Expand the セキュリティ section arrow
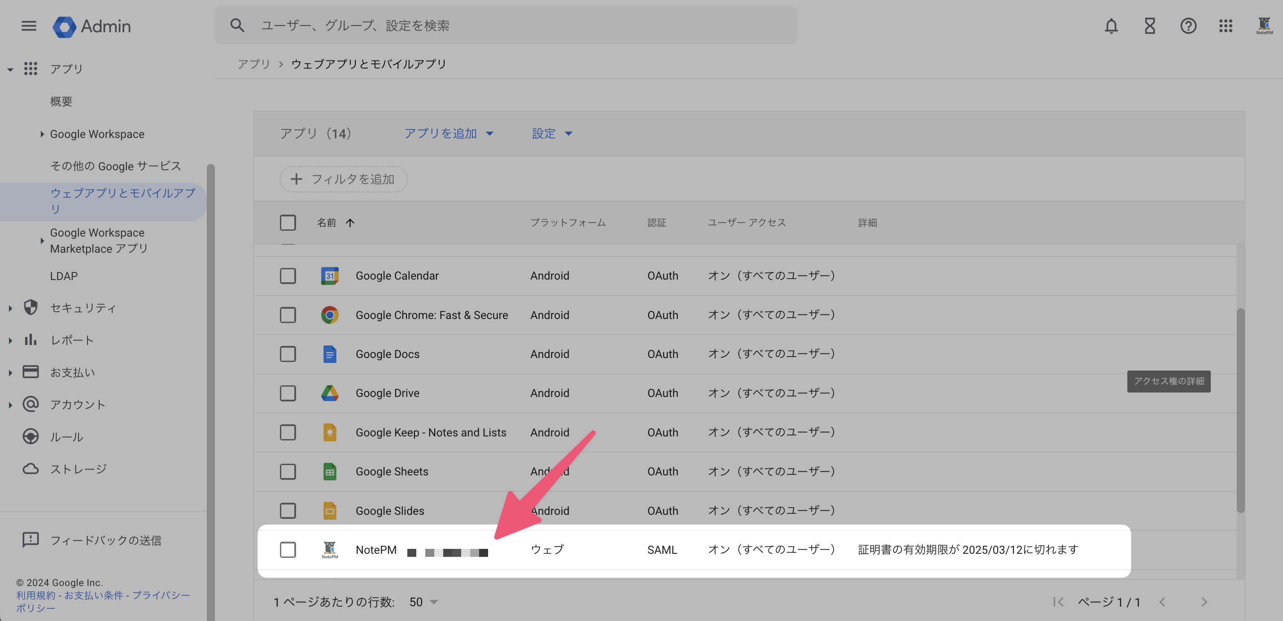Viewport: 1283px width, 621px height. click(x=10, y=308)
